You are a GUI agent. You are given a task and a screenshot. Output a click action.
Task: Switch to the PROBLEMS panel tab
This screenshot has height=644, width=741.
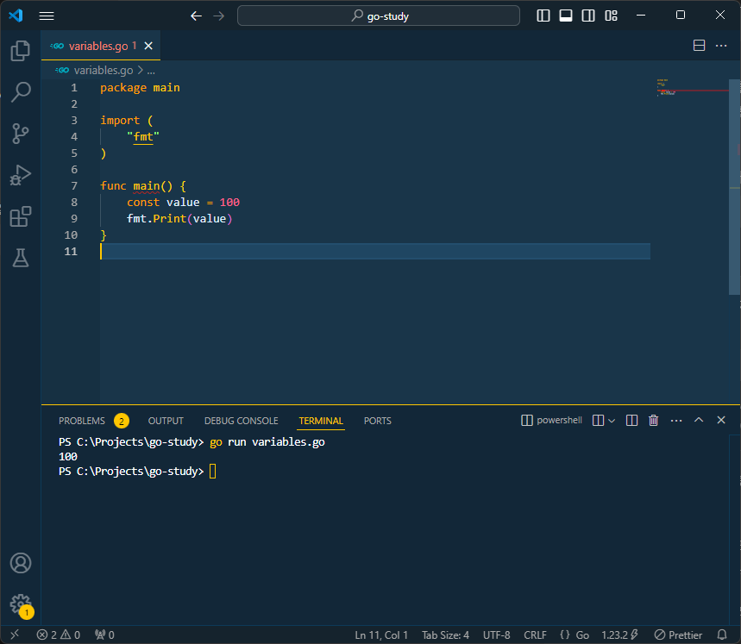tap(82, 421)
